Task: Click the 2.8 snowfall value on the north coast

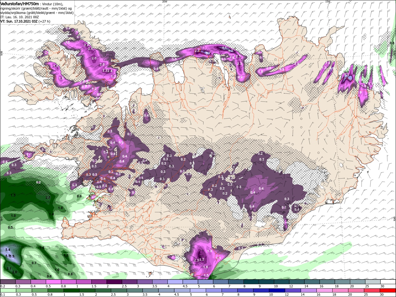Action: [197, 50]
